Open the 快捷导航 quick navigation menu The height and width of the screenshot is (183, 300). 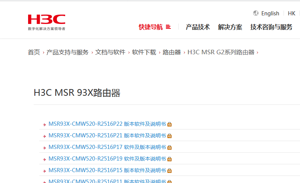[151, 27]
